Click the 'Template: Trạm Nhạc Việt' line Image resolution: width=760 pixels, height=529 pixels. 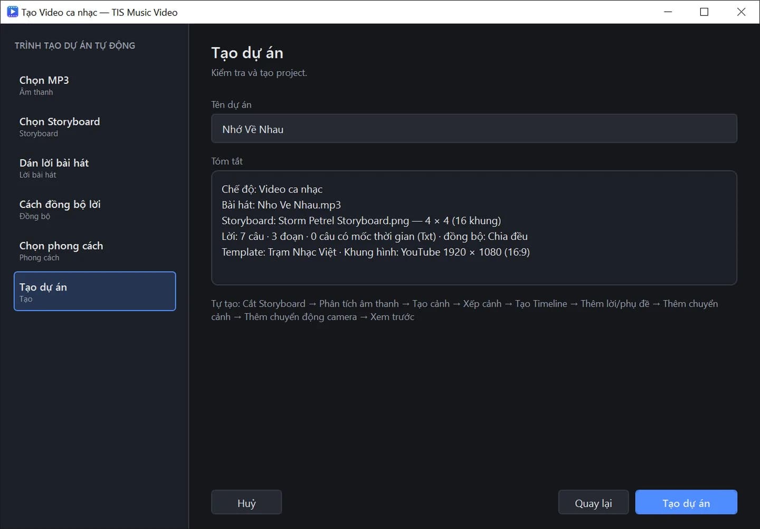tap(376, 252)
